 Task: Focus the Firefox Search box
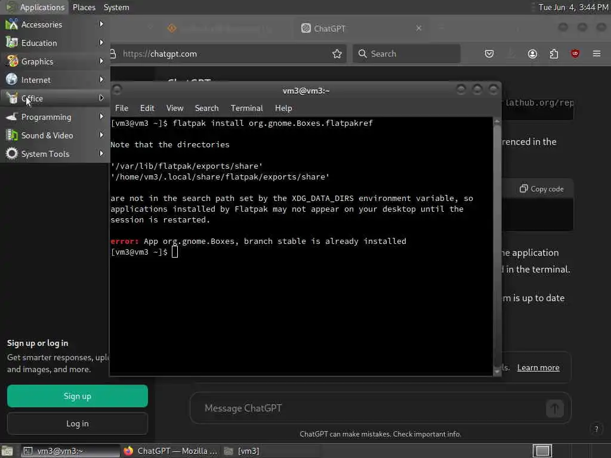pos(406,54)
